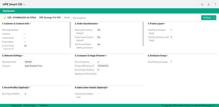
Task: Click the No of Image Streamers label
Action: tap(85, 70)
